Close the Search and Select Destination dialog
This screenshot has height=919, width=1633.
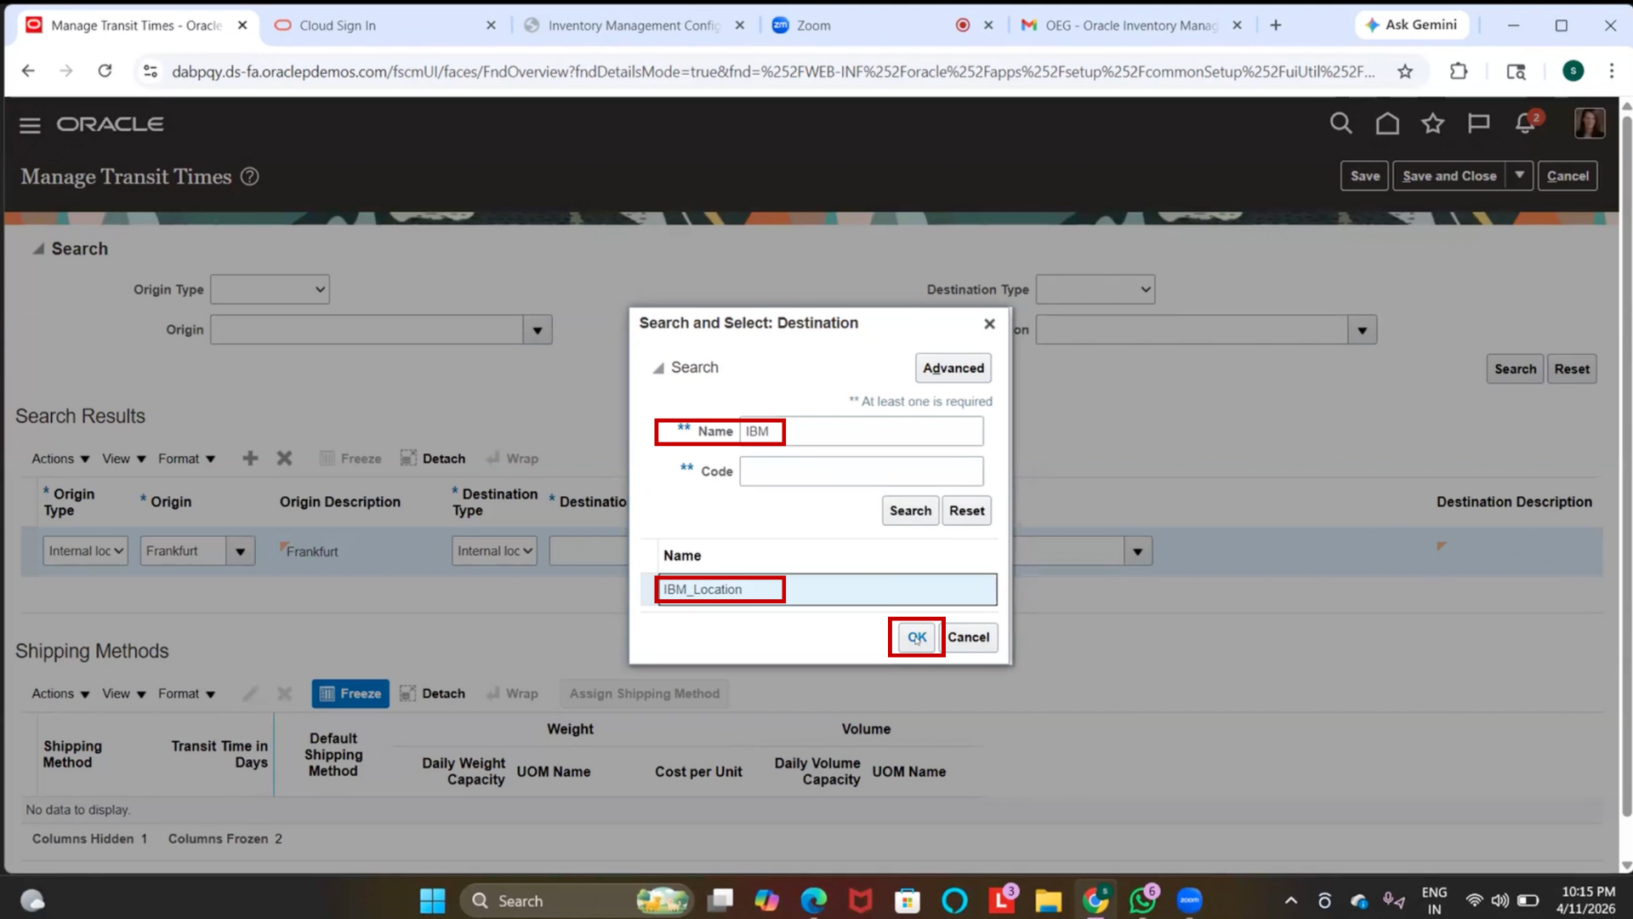(989, 324)
